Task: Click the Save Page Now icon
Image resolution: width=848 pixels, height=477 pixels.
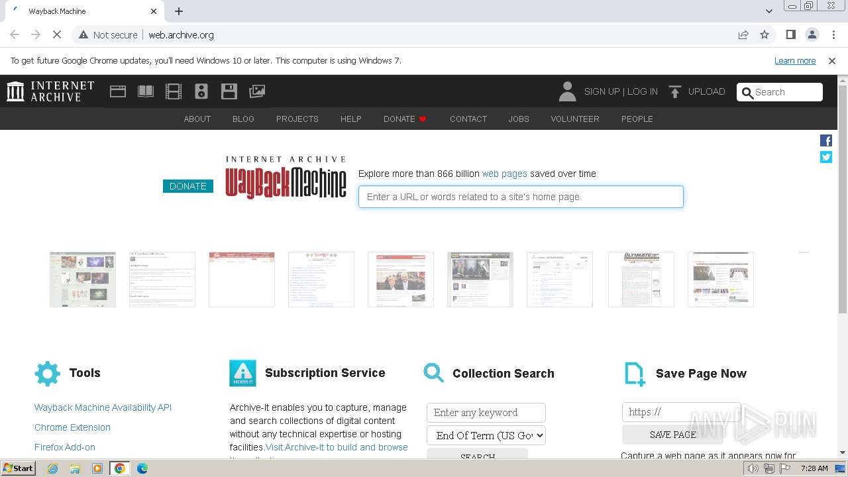Action: pyautogui.click(x=635, y=374)
